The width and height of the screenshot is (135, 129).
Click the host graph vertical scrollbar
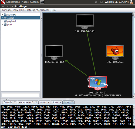pos(134,55)
